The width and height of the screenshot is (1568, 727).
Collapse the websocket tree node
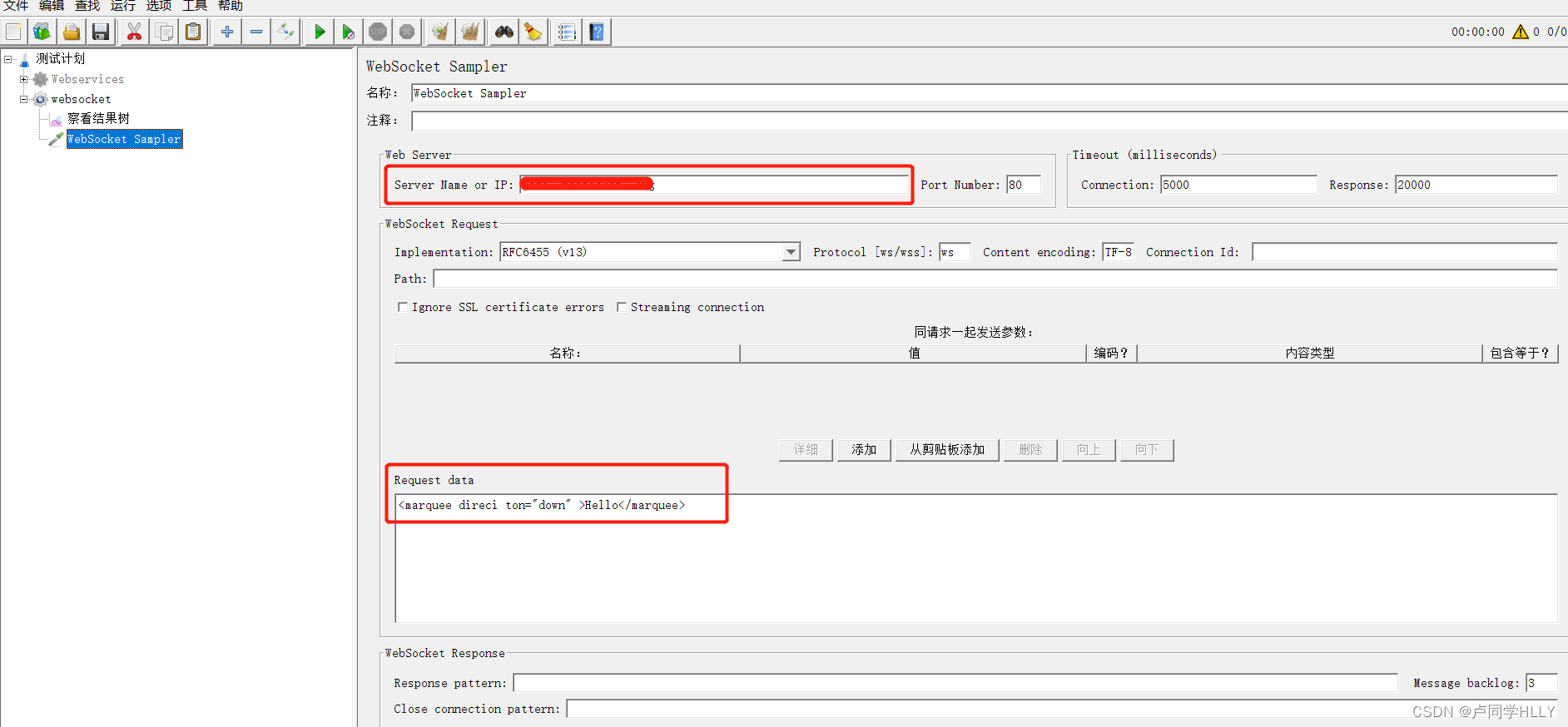[24, 99]
